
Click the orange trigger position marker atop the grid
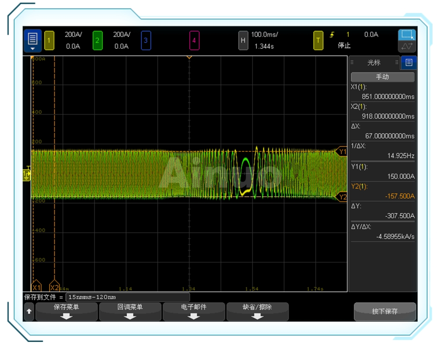click(189, 57)
